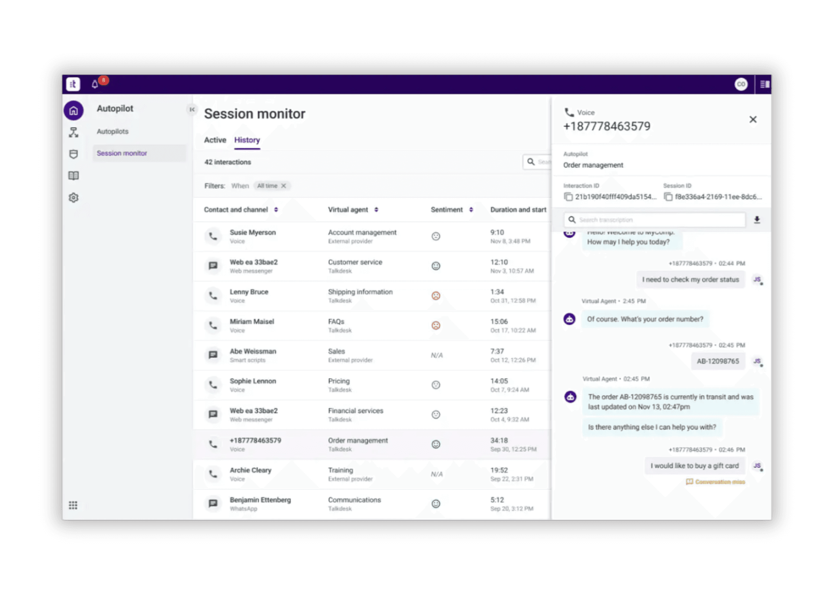Screen dimensions: 834x595
Task: Toggle the Contact and channel sort arrows
Action: click(276, 209)
